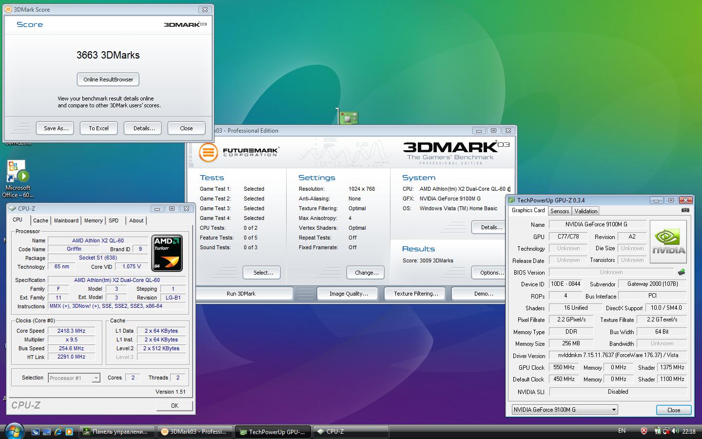Click the '3663 3DMarks' score text
The width and height of the screenshot is (702, 439).
click(x=108, y=55)
